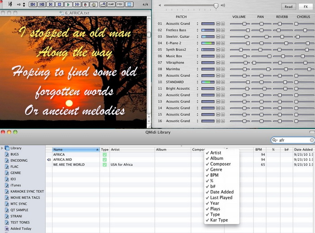The width and height of the screenshot is (315, 233).
Task: Solo channel 10 STANDARD
Action: [x=223, y=82]
